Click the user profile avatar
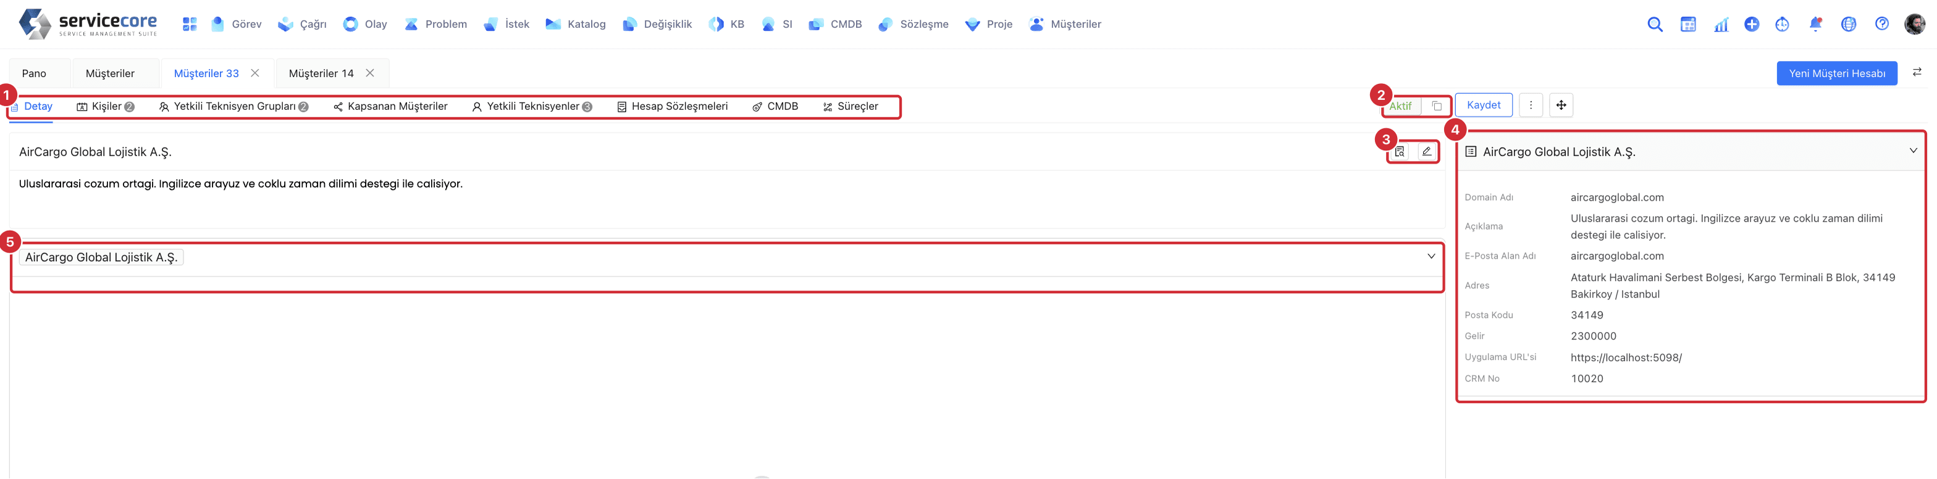 point(1914,24)
